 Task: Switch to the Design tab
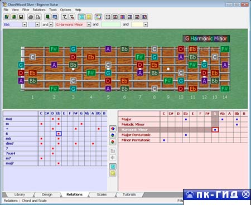tap(47, 194)
